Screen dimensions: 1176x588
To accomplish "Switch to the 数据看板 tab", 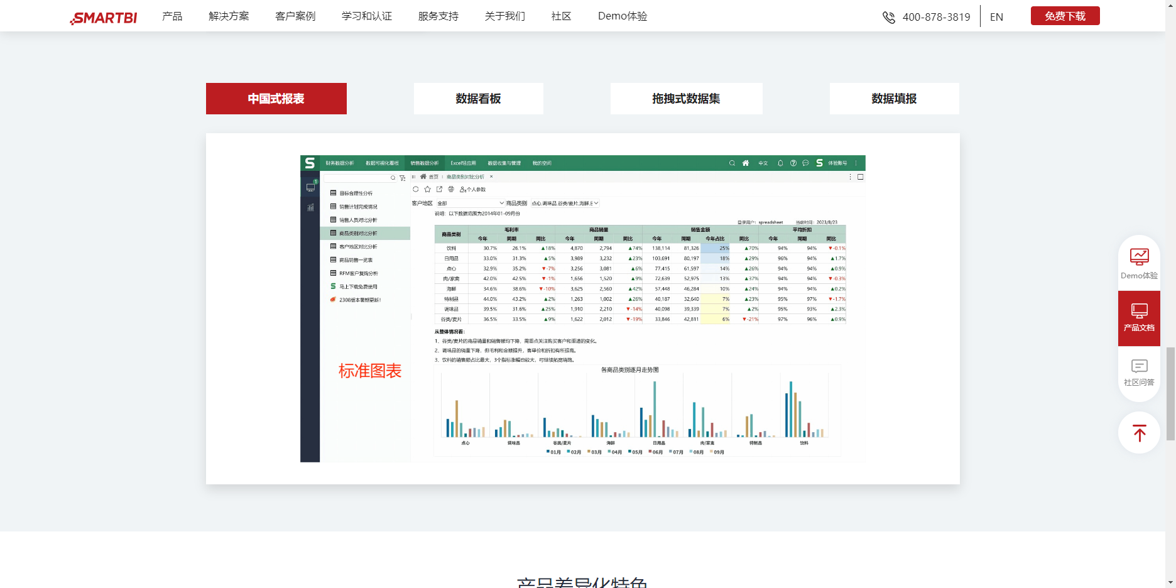I will (x=478, y=99).
